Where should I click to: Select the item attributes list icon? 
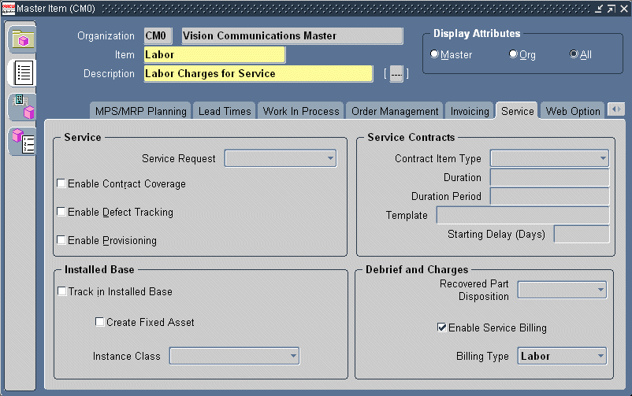coord(23,73)
